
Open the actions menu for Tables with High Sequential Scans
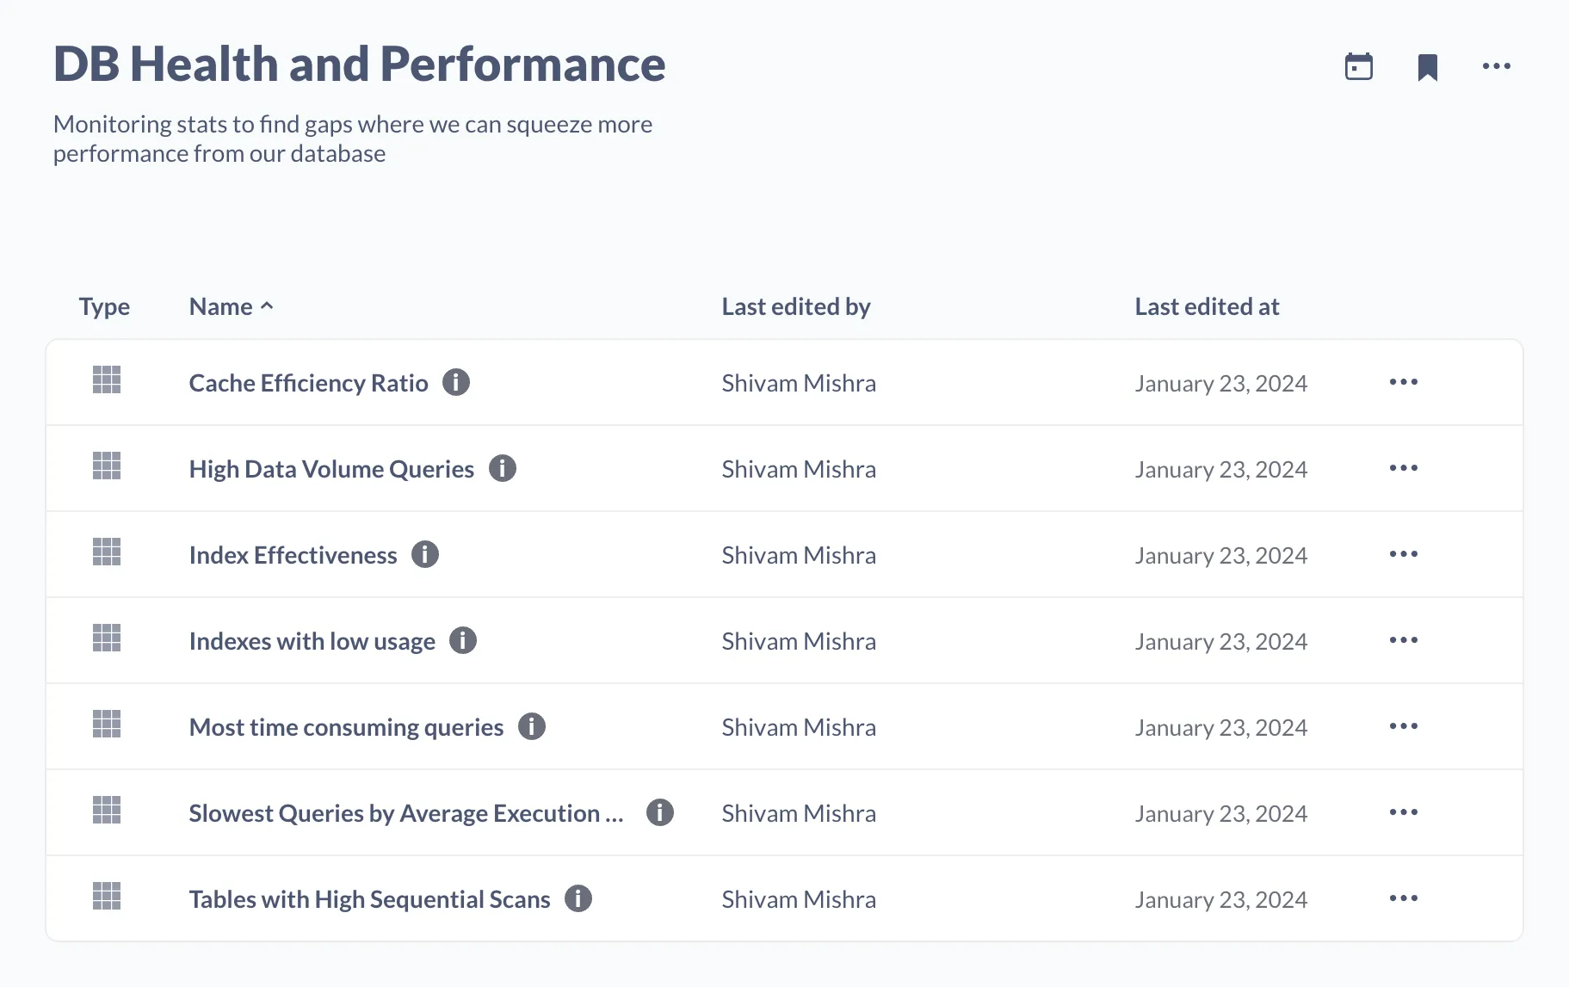click(1403, 898)
